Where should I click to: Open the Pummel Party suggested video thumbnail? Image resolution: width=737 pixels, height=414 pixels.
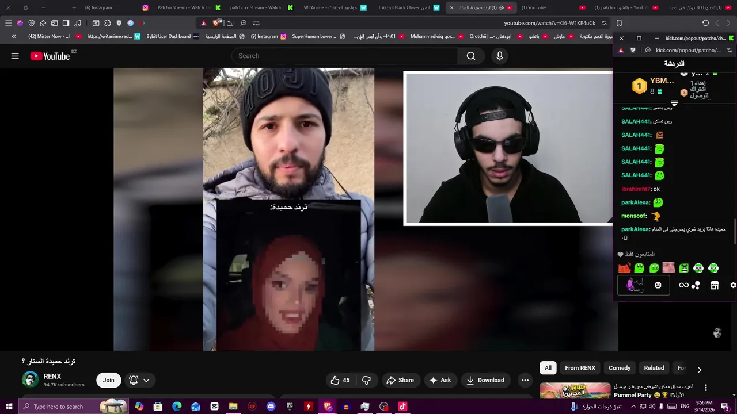pos(575,391)
